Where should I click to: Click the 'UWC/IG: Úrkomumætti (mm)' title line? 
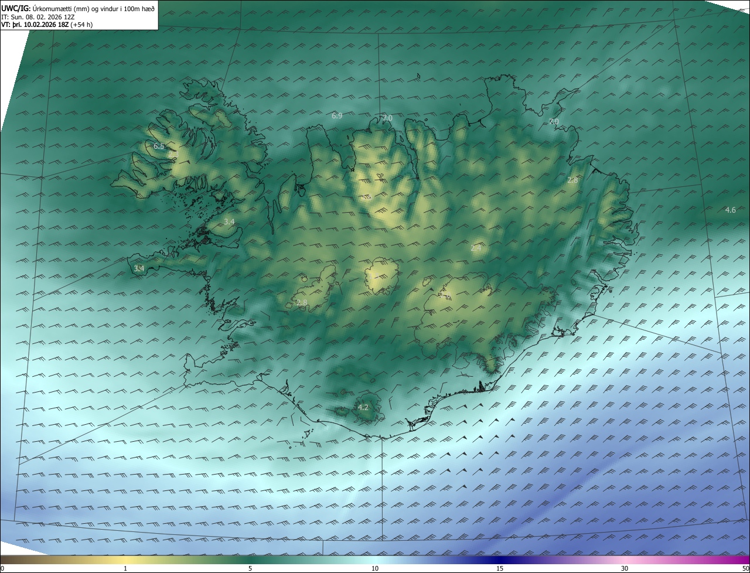77,9
